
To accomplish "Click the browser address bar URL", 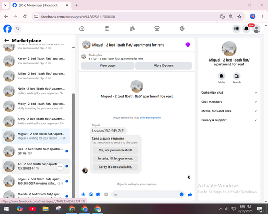I will coord(78,17).
